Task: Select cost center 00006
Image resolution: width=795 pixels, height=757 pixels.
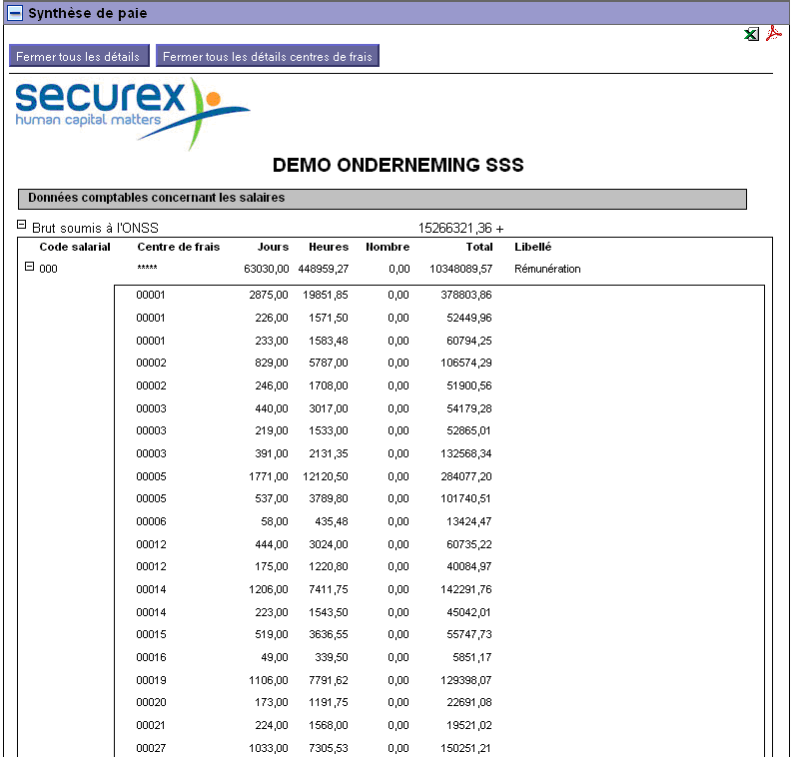Action: pos(151,521)
